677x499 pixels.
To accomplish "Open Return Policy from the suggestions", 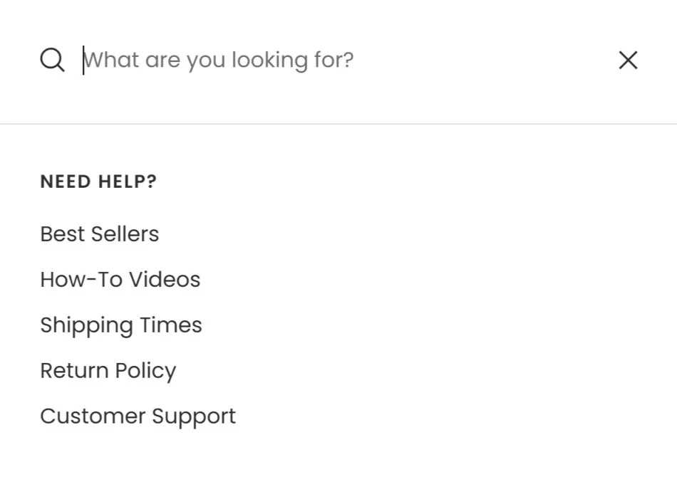I will point(108,370).
